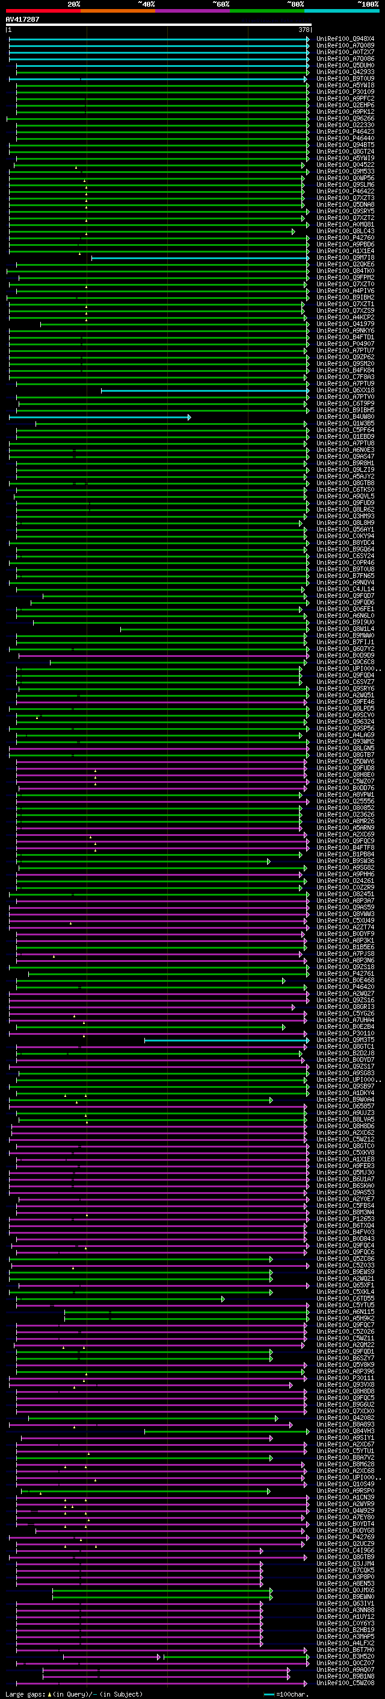Open hit UniRef100_Q42933

(x=345, y=72)
